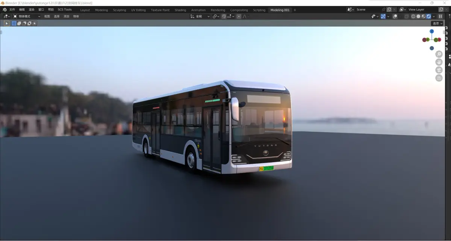The height and width of the screenshot is (241, 451).
Task: Switch to the Animation workspace tab
Action: click(x=198, y=10)
